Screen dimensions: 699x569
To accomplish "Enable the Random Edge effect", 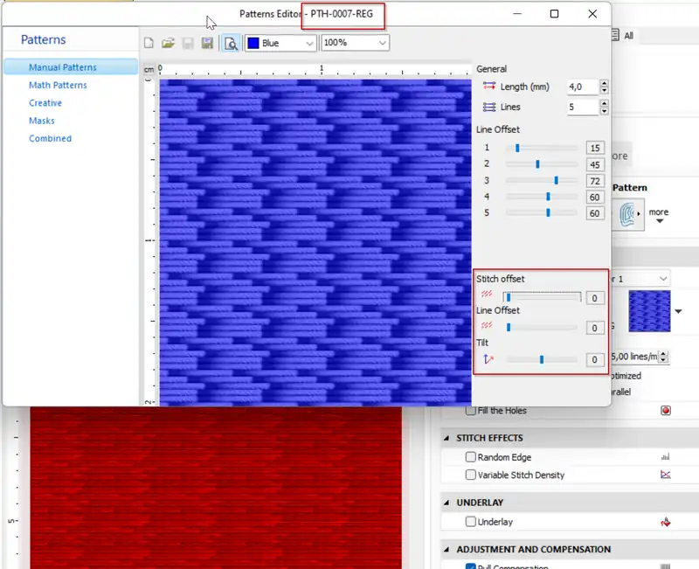I will [x=470, y=456].
